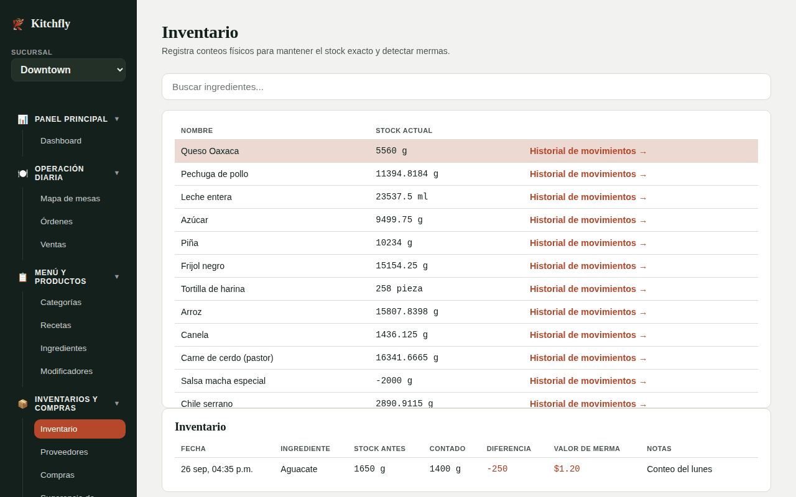This screenshot has height=497, width=796.
Task: Collapse the Inventarios y Compras section arrow
Action: 117,403
